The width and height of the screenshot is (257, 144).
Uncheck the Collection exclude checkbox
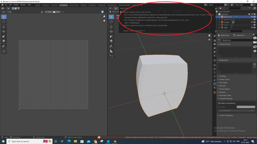click(249, 14)
